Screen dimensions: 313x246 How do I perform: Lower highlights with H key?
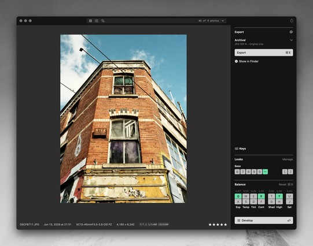click(279, 202)
